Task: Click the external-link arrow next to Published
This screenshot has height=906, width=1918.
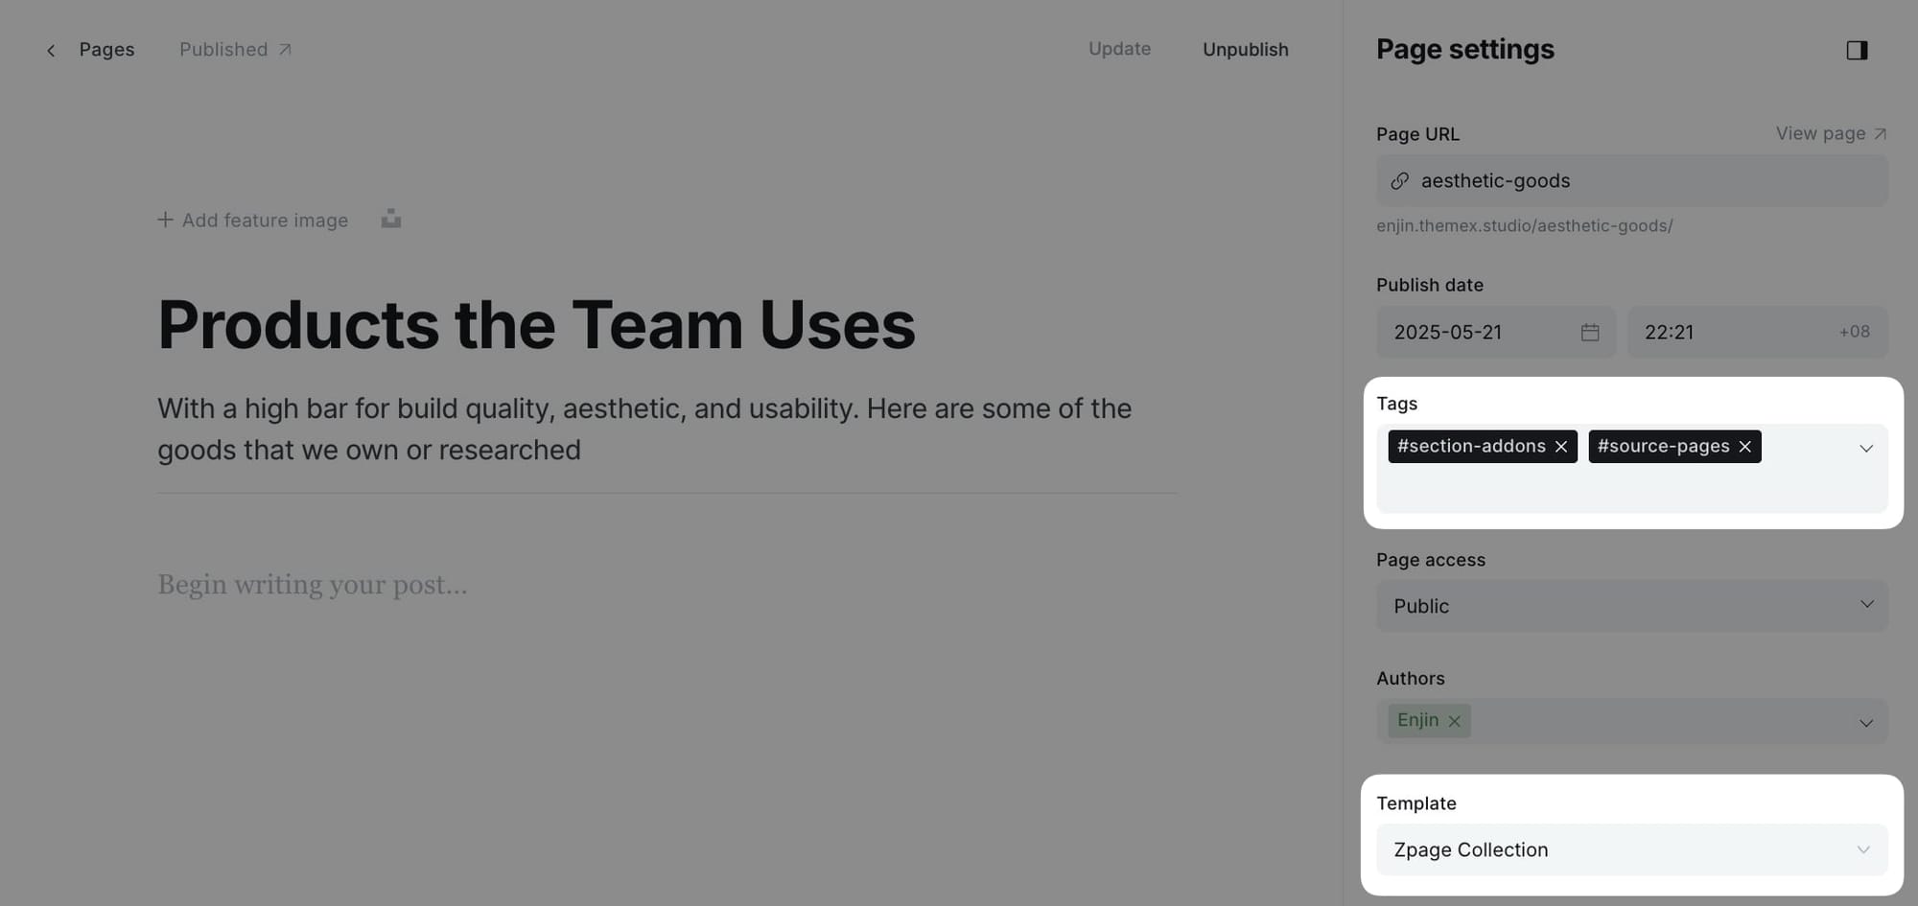Action: [x=285, y=49]
